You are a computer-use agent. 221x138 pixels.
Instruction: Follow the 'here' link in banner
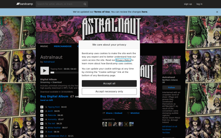click(x=144, y=12)
